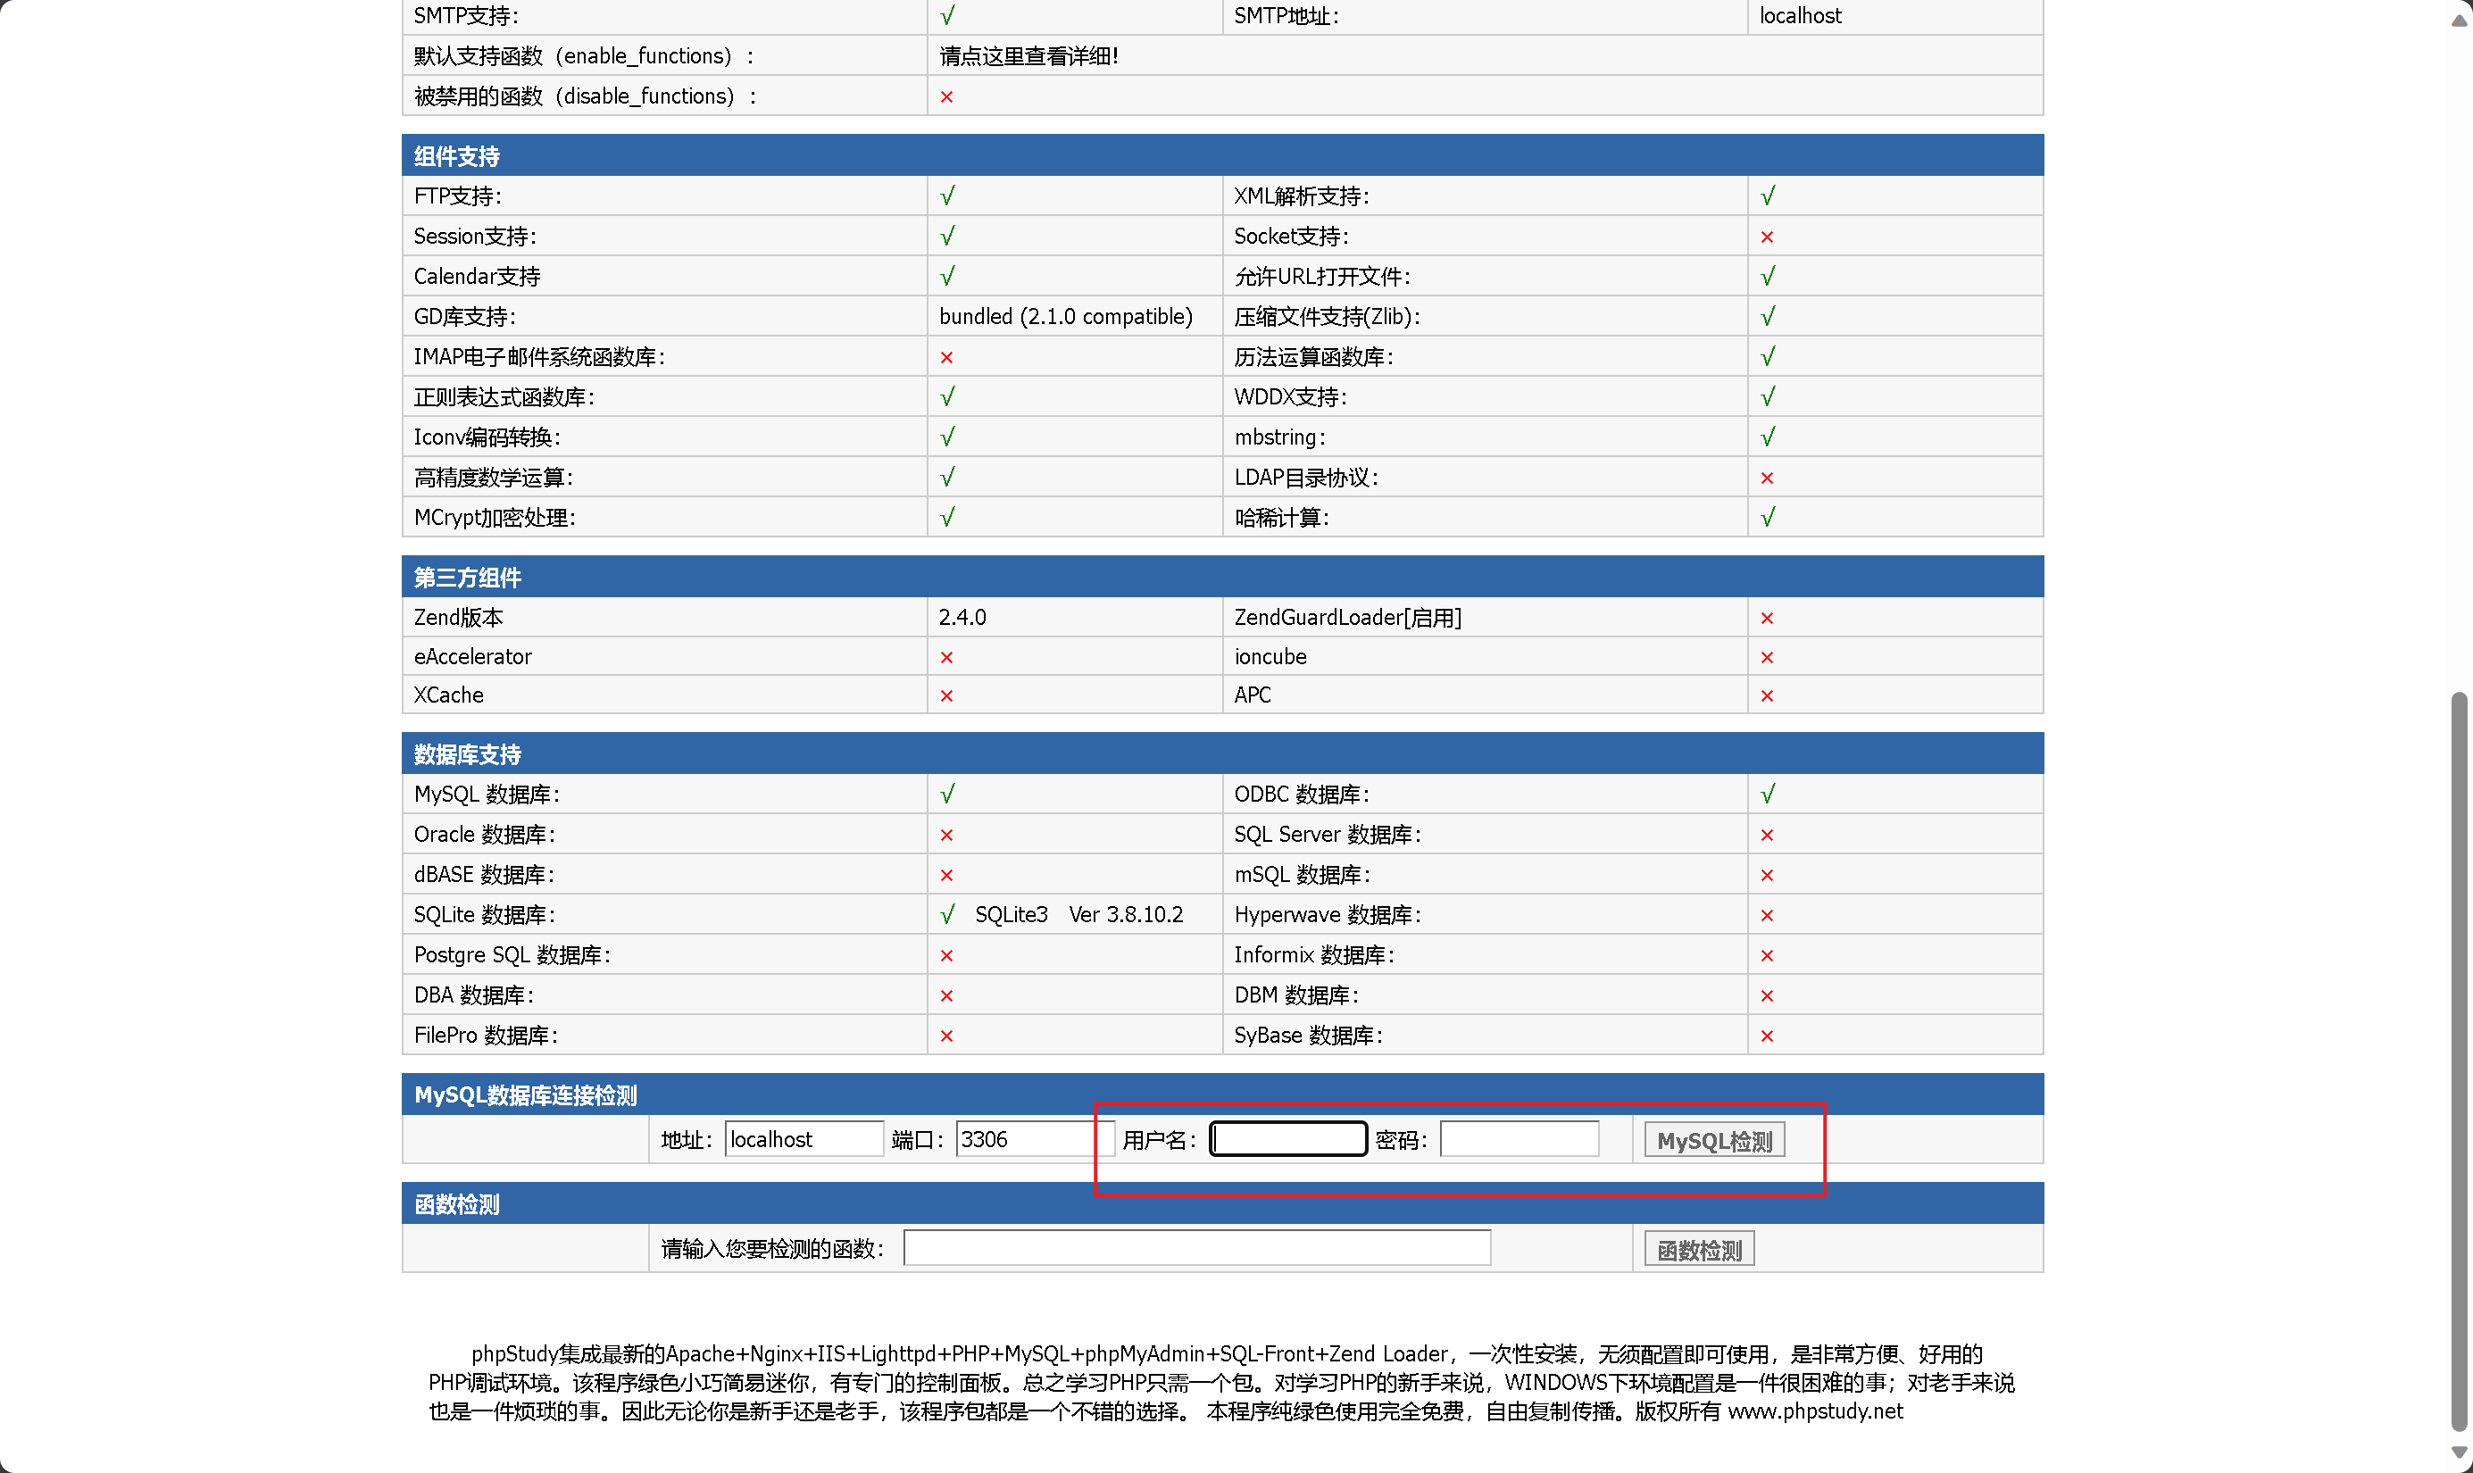Viewport: 2473px width, 1473px height.
Task: Click the red cross beside ZendGuardLoader
Action: [1767, 618]
